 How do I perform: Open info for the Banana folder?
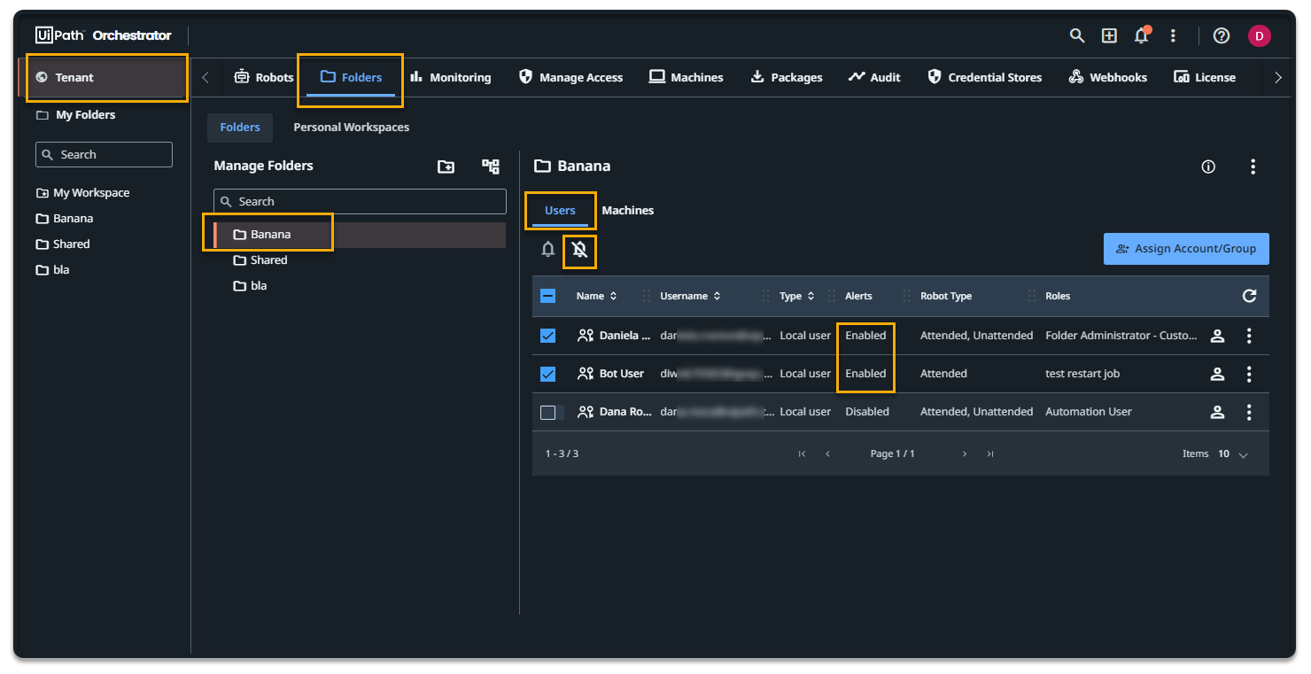coord(1207,167)
